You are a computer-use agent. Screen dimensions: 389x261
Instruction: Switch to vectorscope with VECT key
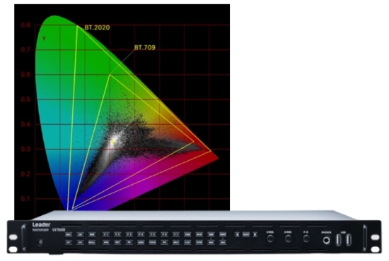pyautogui.click(x=117, y=242)
